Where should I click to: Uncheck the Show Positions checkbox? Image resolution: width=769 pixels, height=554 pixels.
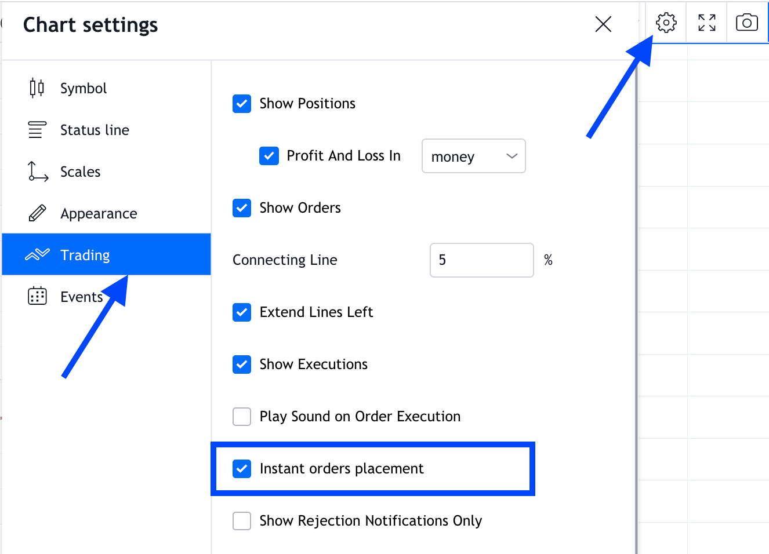[242, 104]
